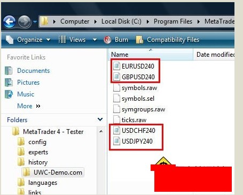Click the EURUSD240 file icon
243x195 pixels.
click(x=116, y=66)
